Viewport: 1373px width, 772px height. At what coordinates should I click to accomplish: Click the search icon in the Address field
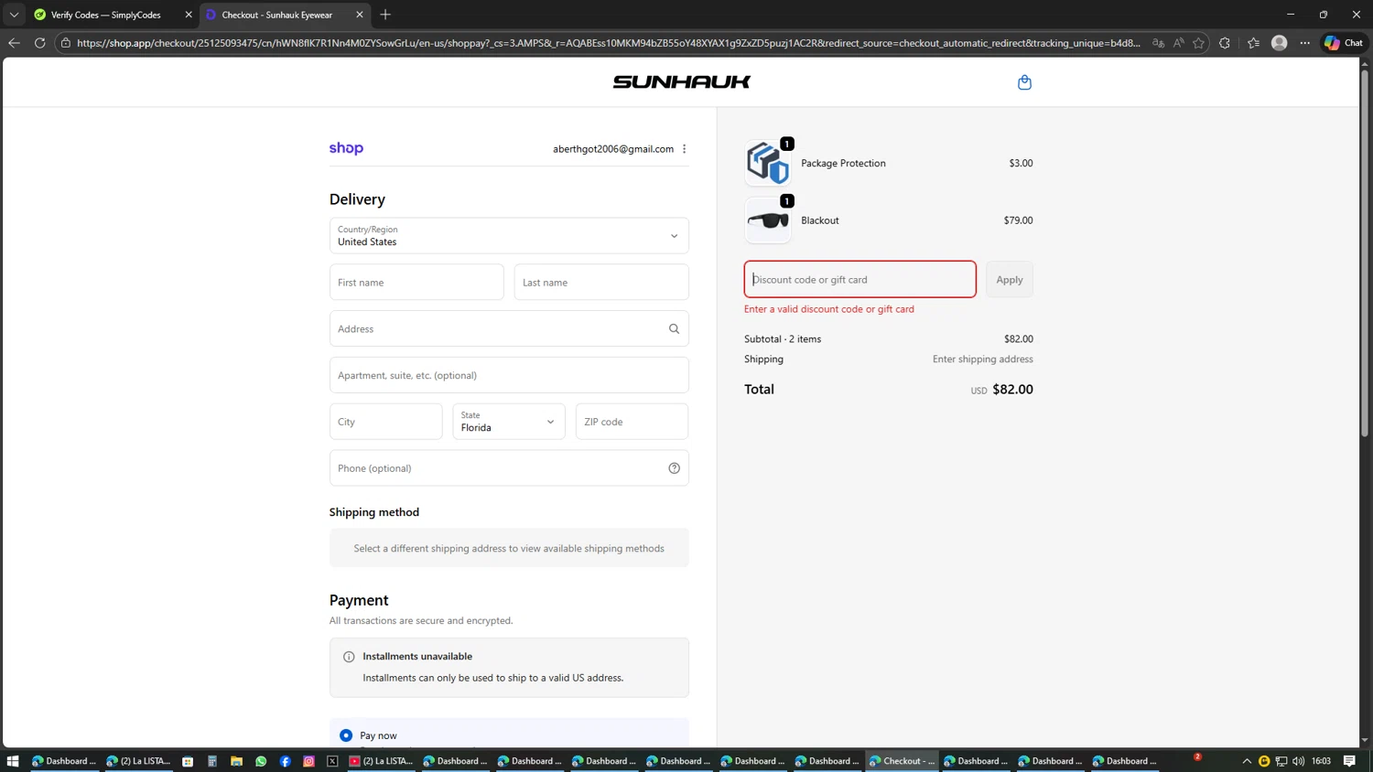[x=674, y=329]
